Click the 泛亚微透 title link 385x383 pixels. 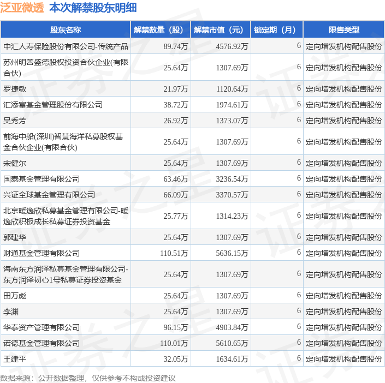(x=22, y=8)
